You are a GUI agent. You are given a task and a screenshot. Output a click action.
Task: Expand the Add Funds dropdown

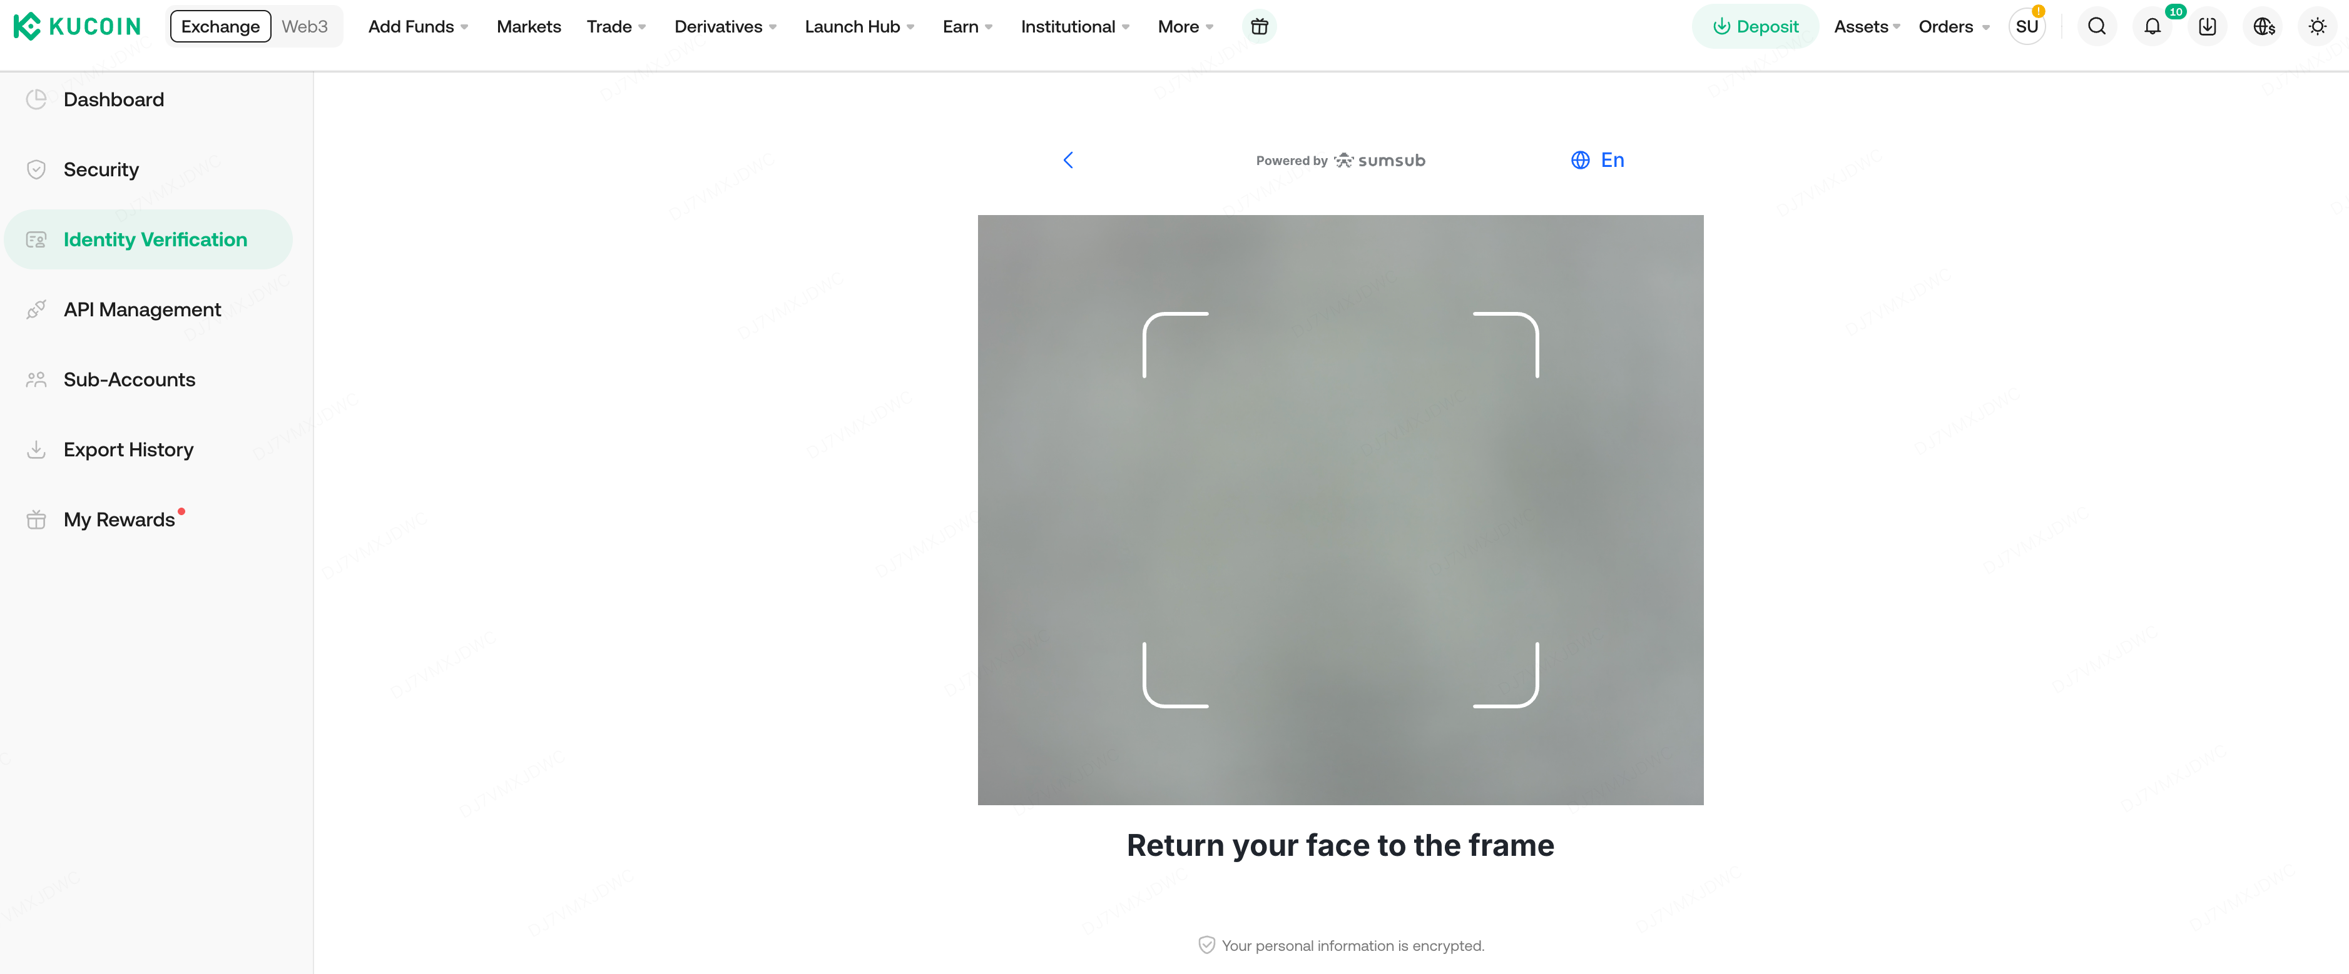(x=417, y=26)
